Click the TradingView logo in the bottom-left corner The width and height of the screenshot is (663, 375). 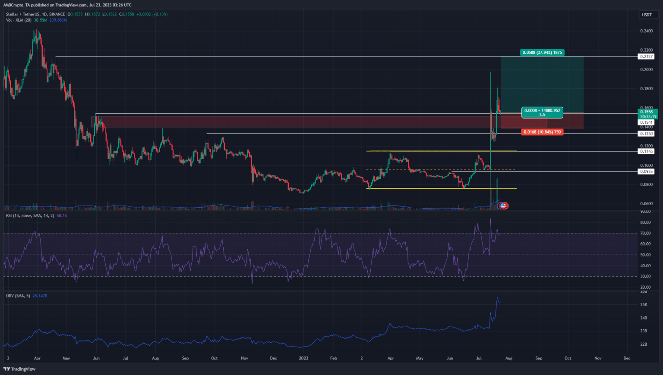(19, 369)
